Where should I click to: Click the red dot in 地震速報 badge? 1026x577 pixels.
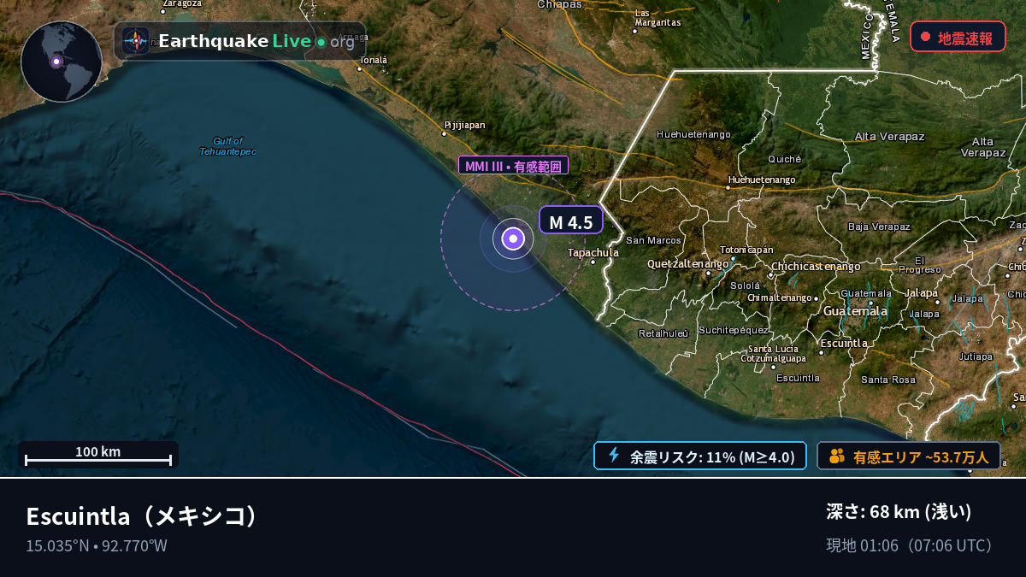(x=925, y=37)
